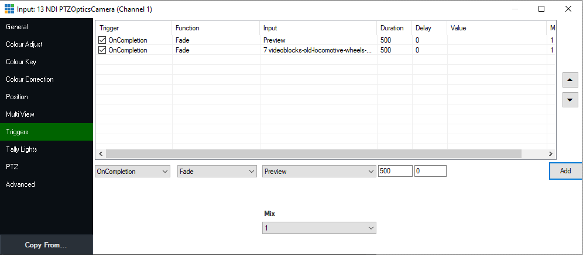Viewport: 583px width, 255px height.
Task: Open the Advanced tab
Action: pyautogui.click(x=46, y=184)
